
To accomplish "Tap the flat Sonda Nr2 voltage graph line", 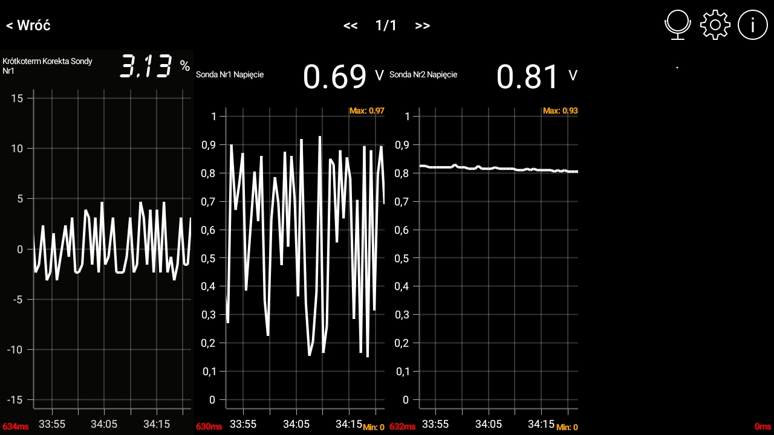I will pos(496,168).
